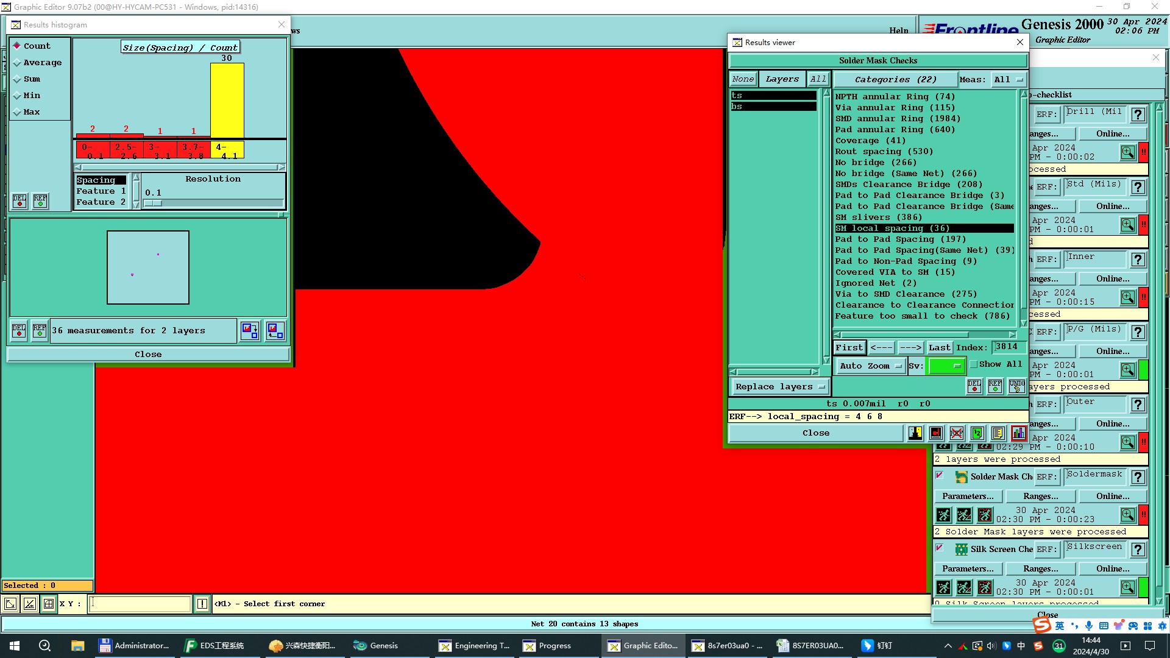Screen dimensions: 1170x658
Task: Click the Solder Mask Parameters button
Action: [967, 497]
